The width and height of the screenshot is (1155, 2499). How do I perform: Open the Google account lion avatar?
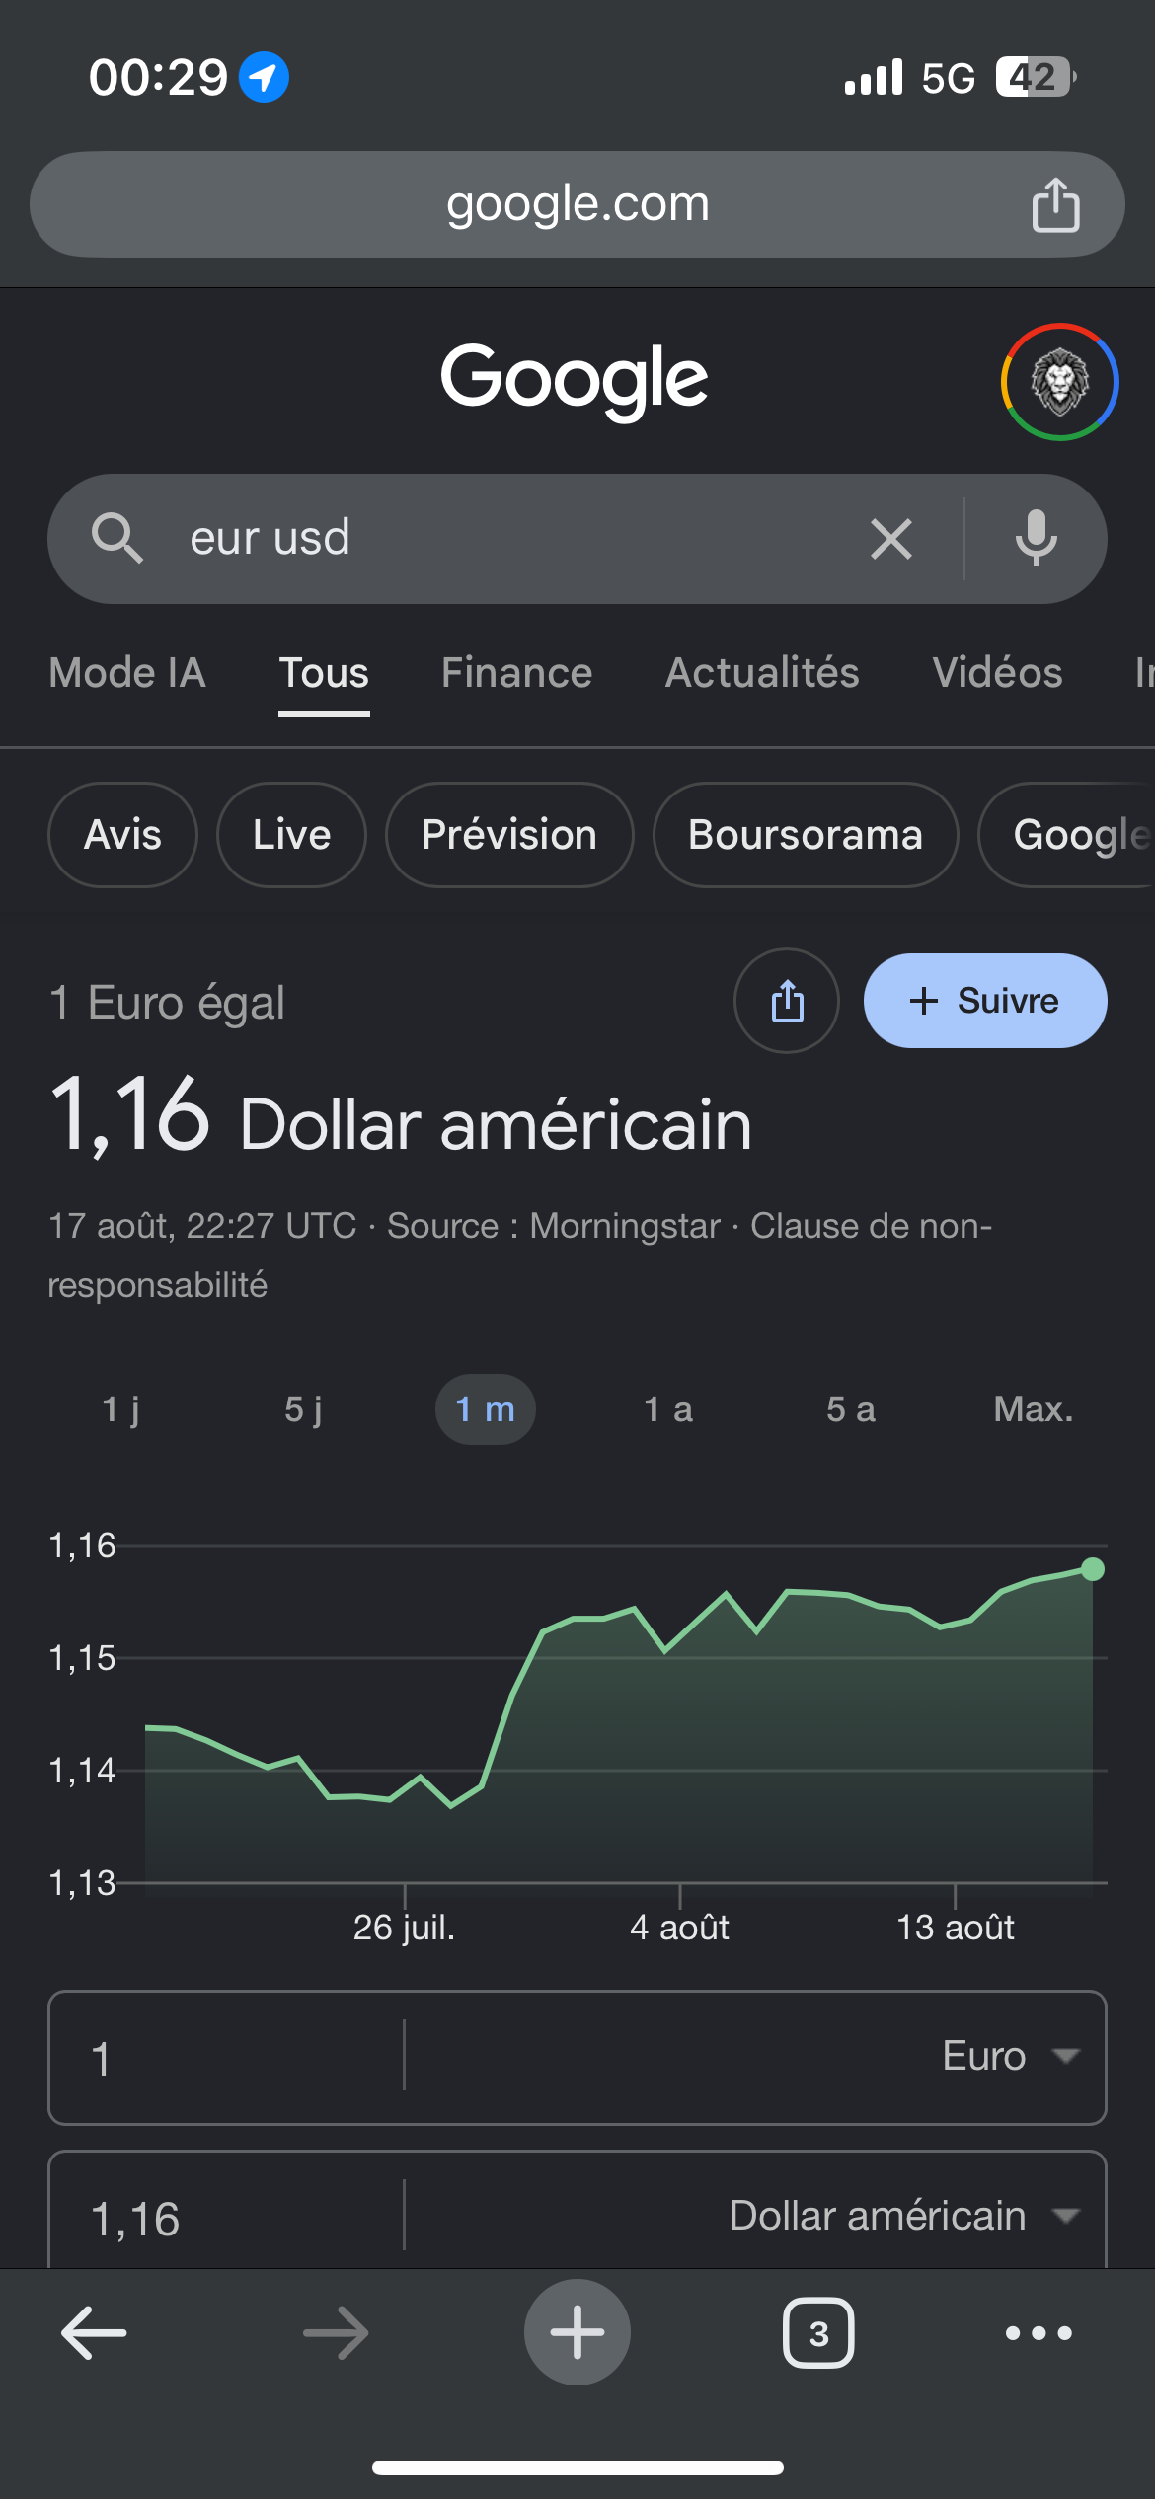(1059, 382)
